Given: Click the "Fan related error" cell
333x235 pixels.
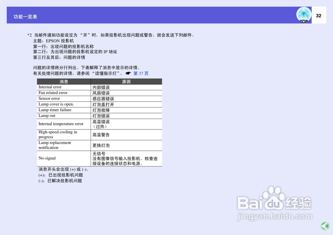Looking at the screenshot, I should pos(53,93).
